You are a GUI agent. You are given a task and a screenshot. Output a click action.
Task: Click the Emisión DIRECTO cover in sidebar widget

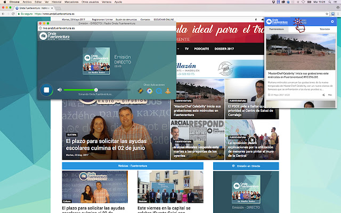click(246, 189)
